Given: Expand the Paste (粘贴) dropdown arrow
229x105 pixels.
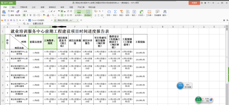Looking at the screenshot, I should [x=6, y=15].
